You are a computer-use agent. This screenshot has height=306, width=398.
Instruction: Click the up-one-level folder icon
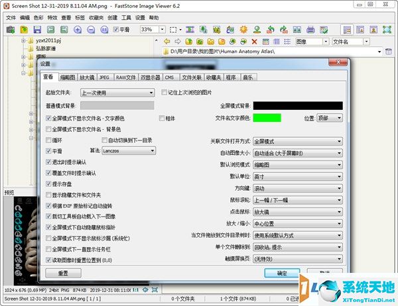[x=189, y=42]
